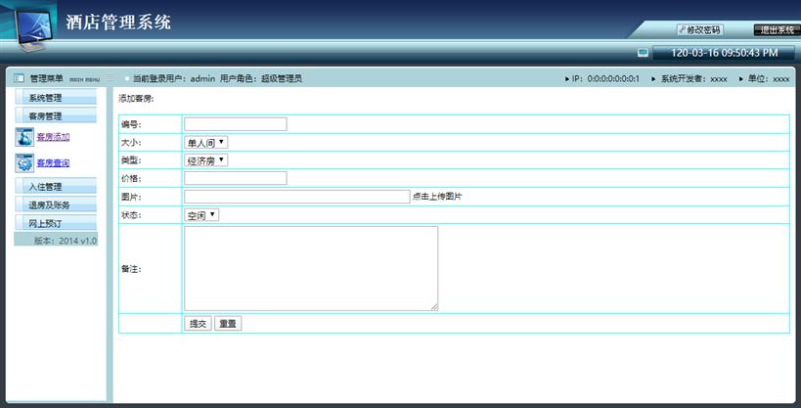Expand the 入住管理 menu section
The width and height of the screenshot is (801, 408).
tap(56, 187)
